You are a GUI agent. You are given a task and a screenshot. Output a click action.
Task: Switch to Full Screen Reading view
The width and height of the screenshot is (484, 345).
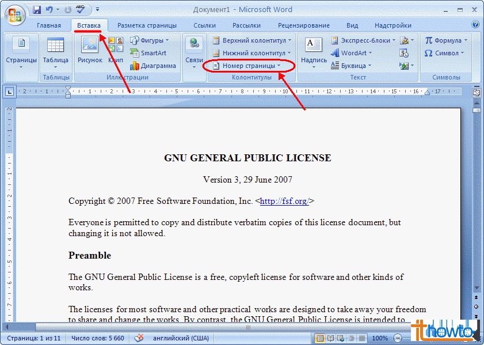click(330, 338)
